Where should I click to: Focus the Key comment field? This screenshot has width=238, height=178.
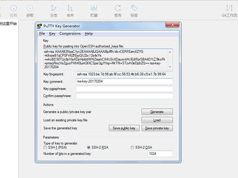click(x=124, y=81)
